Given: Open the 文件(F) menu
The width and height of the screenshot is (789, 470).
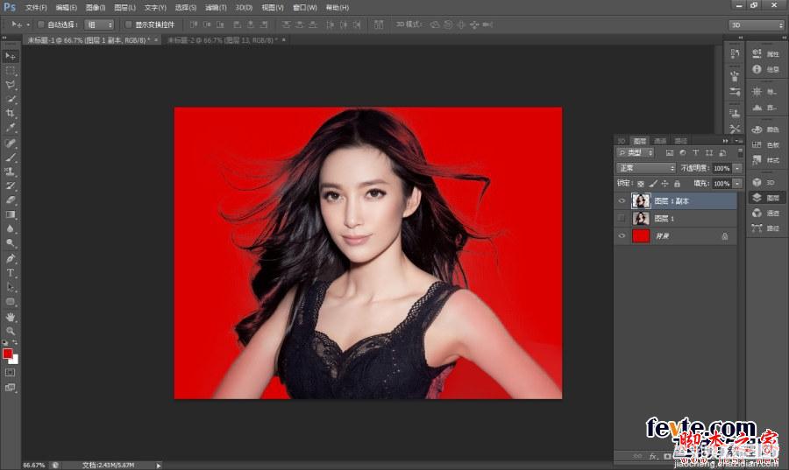Looking at the screenshot, I should point(36,8).
